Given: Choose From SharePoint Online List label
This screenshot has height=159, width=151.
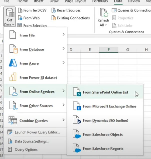Looking at the screenshot, I should pyautogui.click(x=105, y=92).
